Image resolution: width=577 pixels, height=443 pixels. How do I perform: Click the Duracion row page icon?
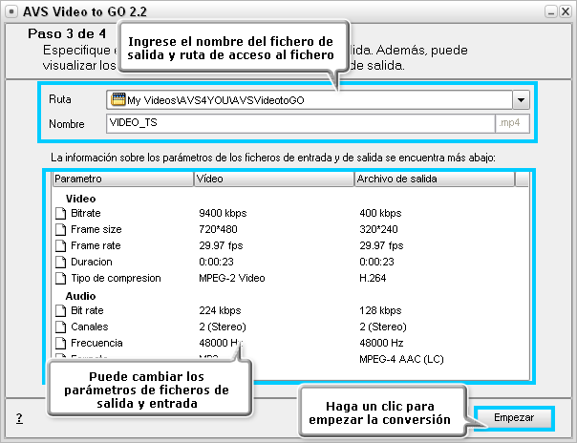[x=61, y=262]
